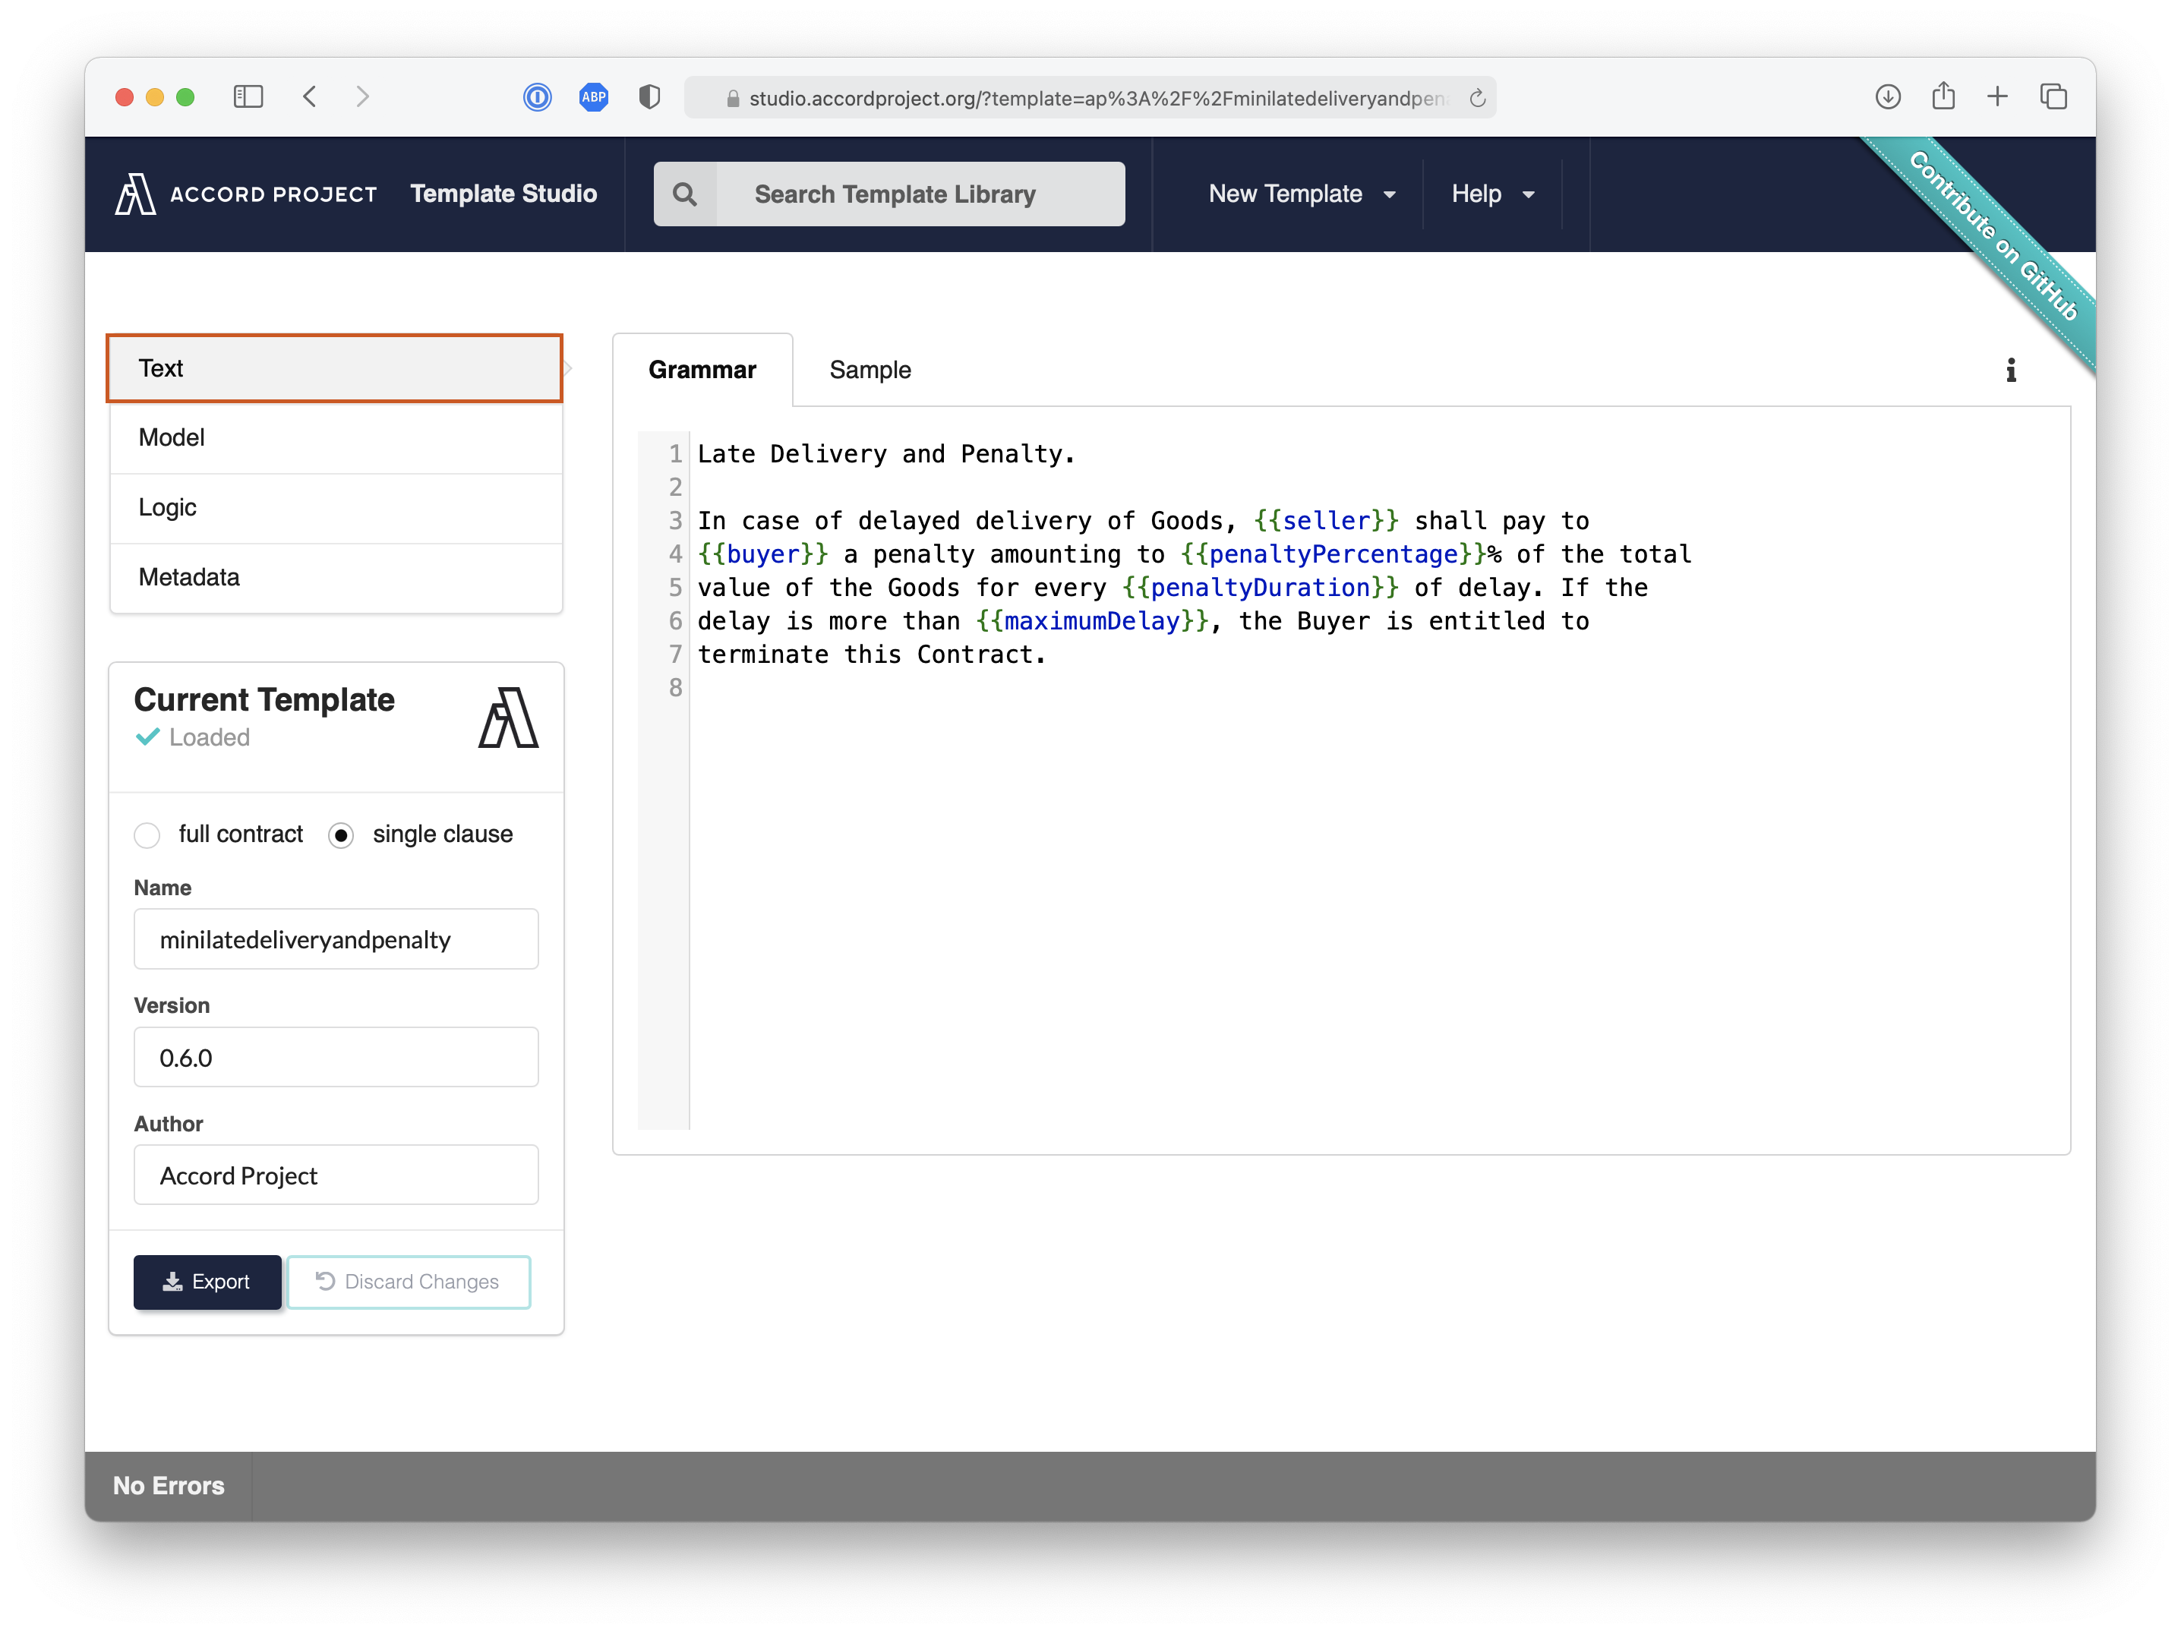2181x1634 pixels.
Task: Open the Search Template Library field
Action: pyautogui.click(x=891, y=192)
